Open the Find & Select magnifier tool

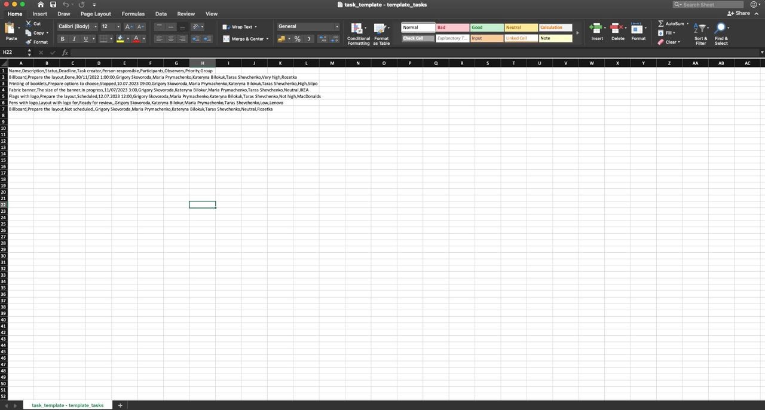click(x=721, y=29)
